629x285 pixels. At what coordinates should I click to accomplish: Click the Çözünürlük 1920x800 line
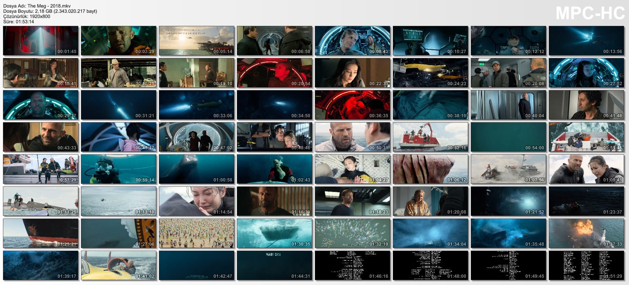(27, 16)
